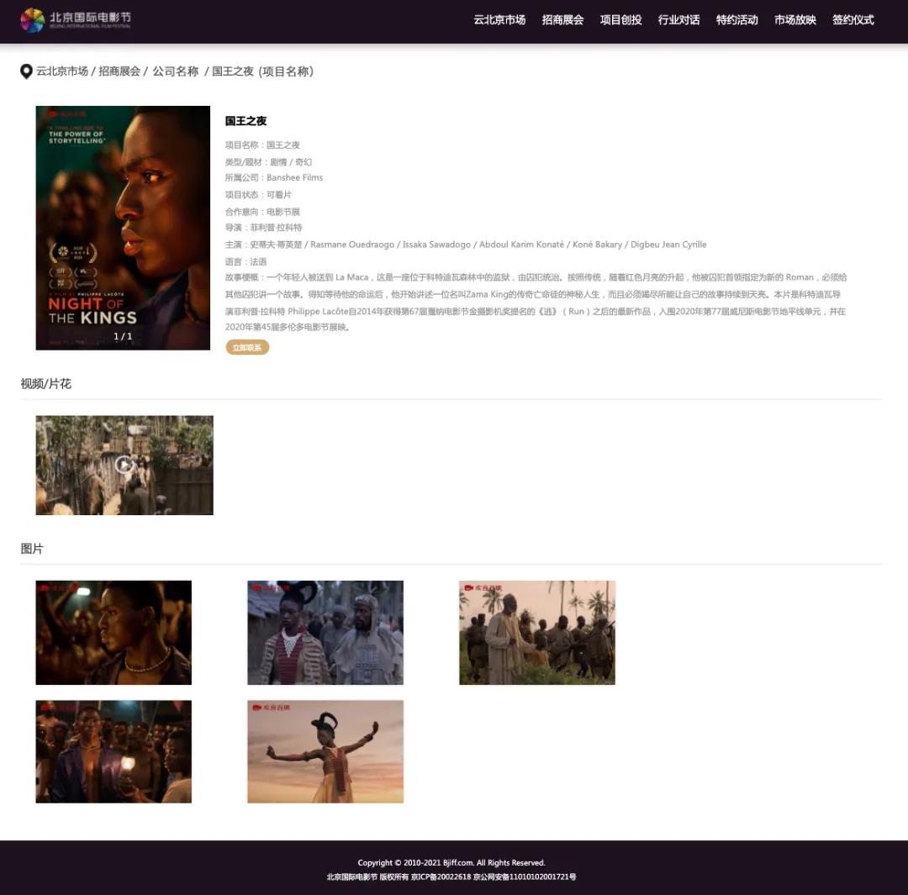This screenshot has width=908, height=895.
Task: Open 签约仪式 navigation item
Action: pyautogui.click(x=853, y=19)
